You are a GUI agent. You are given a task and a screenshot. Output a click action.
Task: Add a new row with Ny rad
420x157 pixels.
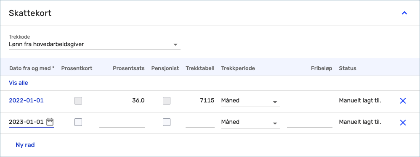pyautogui.click(x=25, y=145)
